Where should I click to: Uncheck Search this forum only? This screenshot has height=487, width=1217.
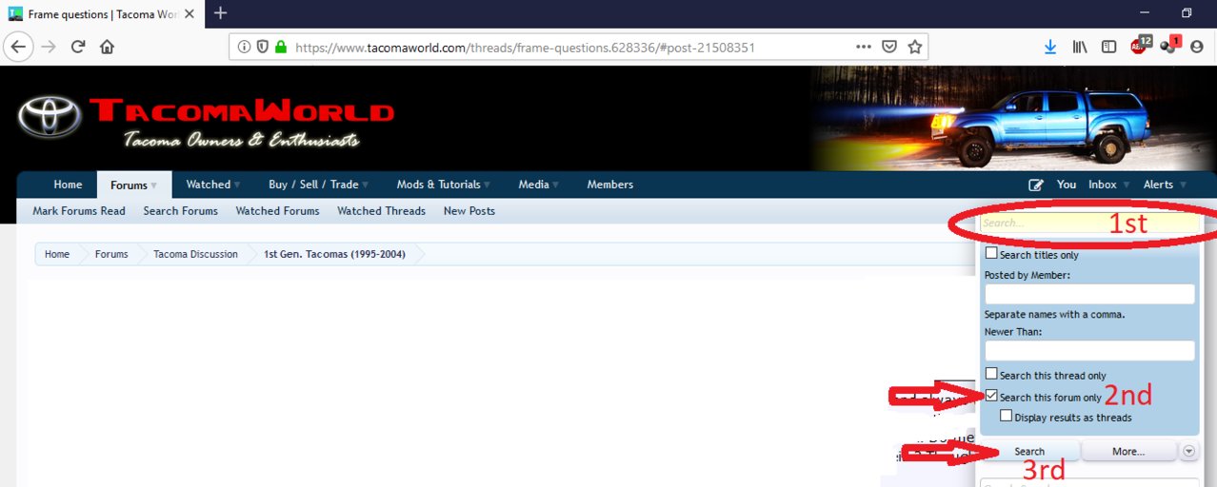coord(991,396)
